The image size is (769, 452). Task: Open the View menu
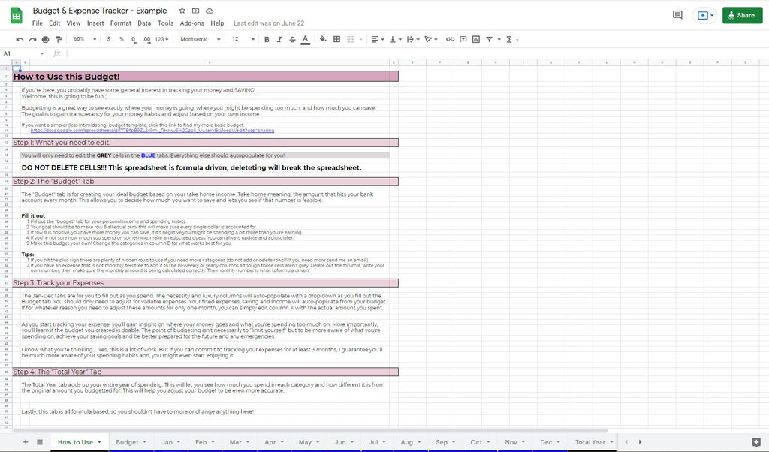(x=74, y=23)
